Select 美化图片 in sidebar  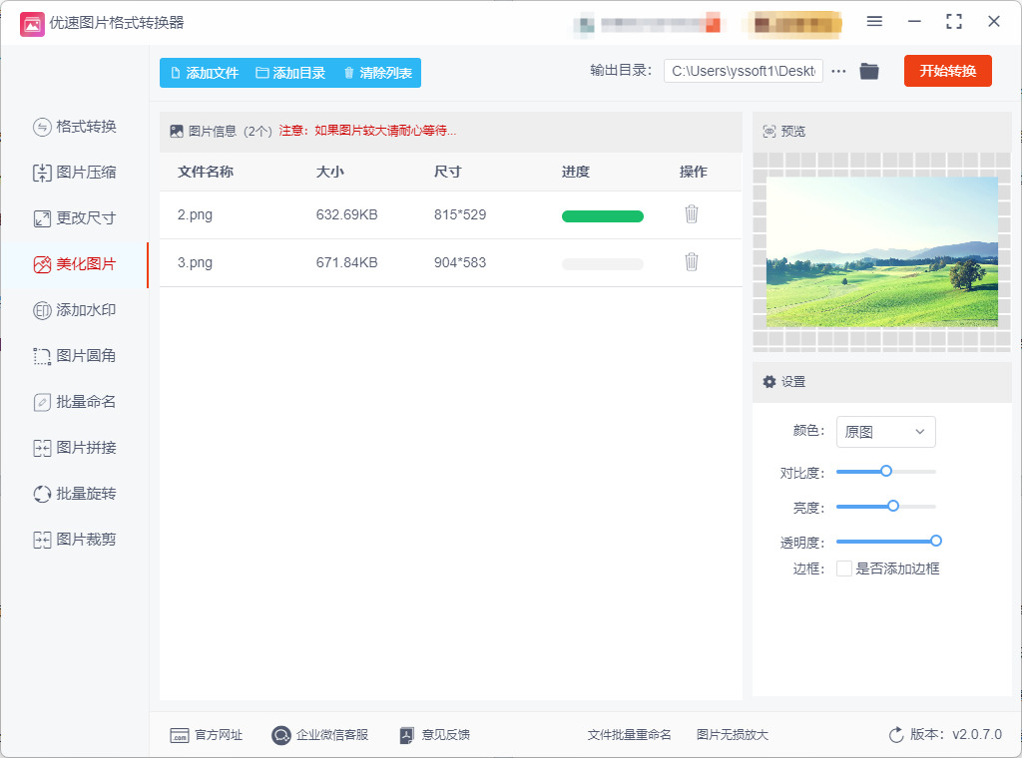74,264
